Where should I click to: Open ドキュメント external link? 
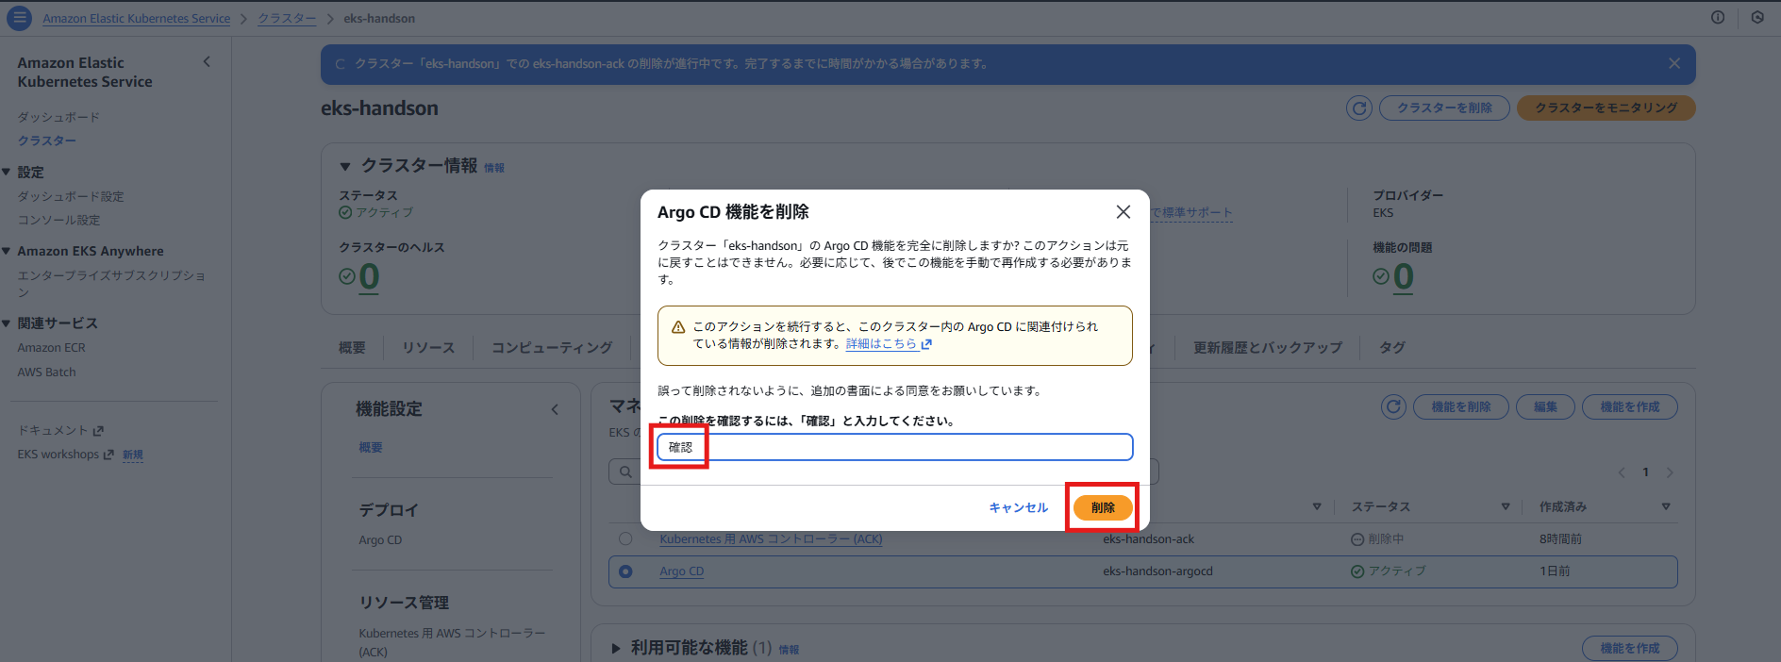60,430
